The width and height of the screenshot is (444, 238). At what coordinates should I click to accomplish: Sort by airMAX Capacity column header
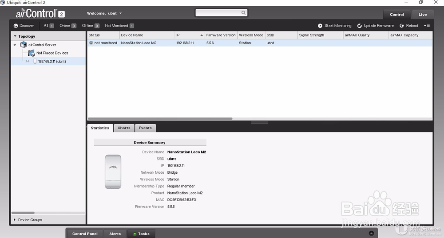pyautogui.click(x=411, y=35)
